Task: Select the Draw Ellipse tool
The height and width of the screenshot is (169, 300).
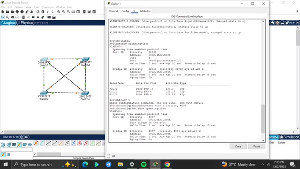Action: point(38,17)
